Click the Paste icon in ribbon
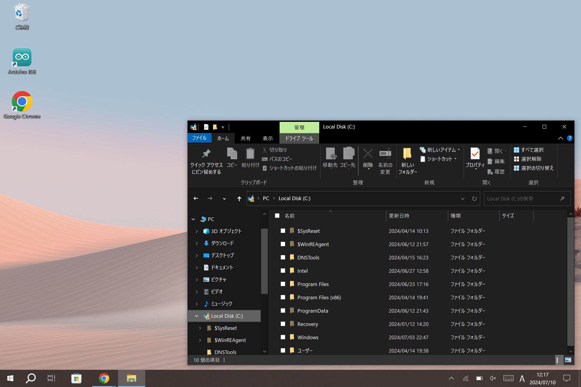The image size is (581, 387). [x=250, y=154]
